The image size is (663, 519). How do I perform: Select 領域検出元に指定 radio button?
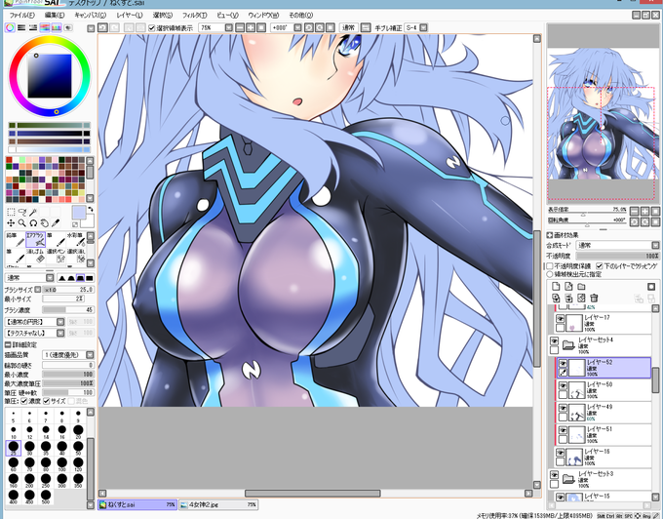(x=550, y=274)
